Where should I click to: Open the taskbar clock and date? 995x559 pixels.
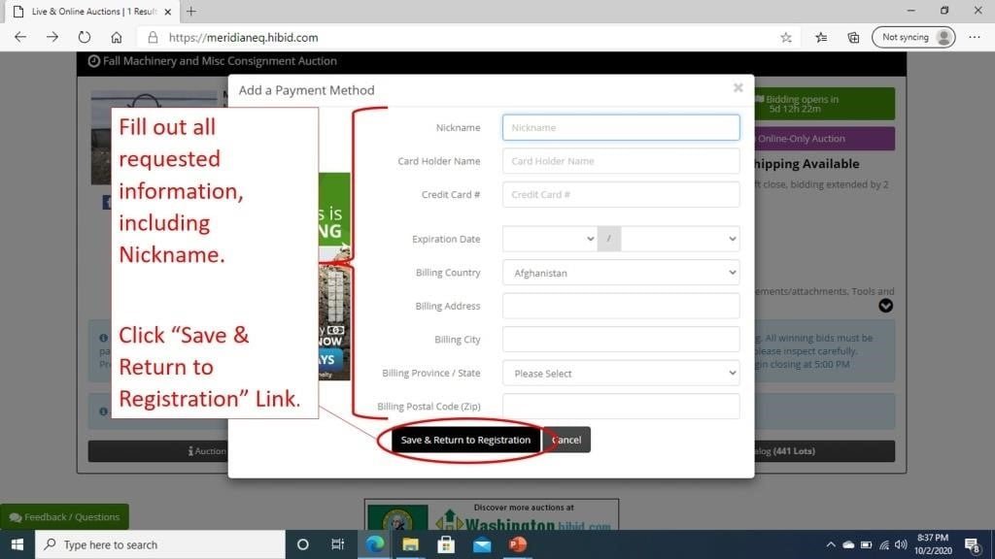tap(933, 544)
